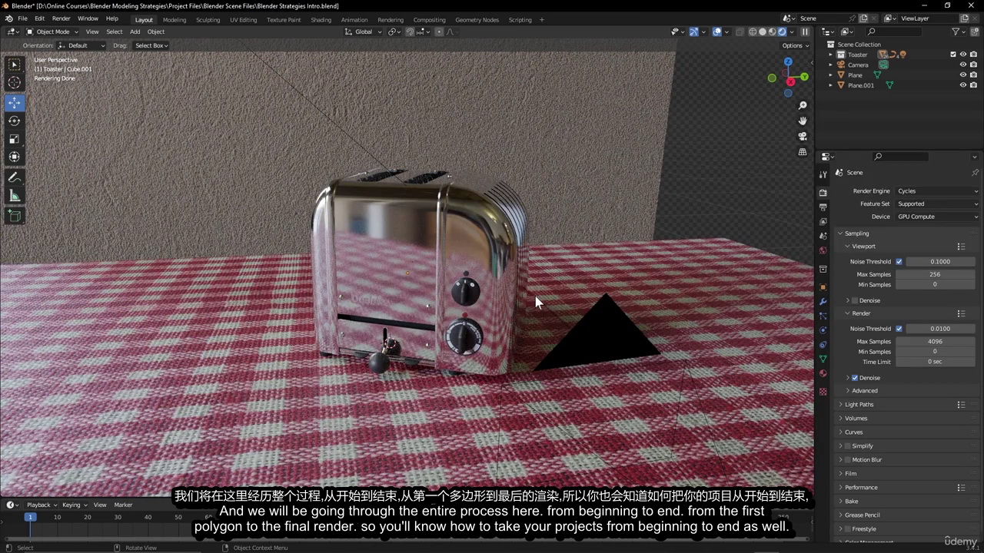This screenshot has height=553, width=984.
Task: Open the Object properties tab
Action: click(823, 287)
